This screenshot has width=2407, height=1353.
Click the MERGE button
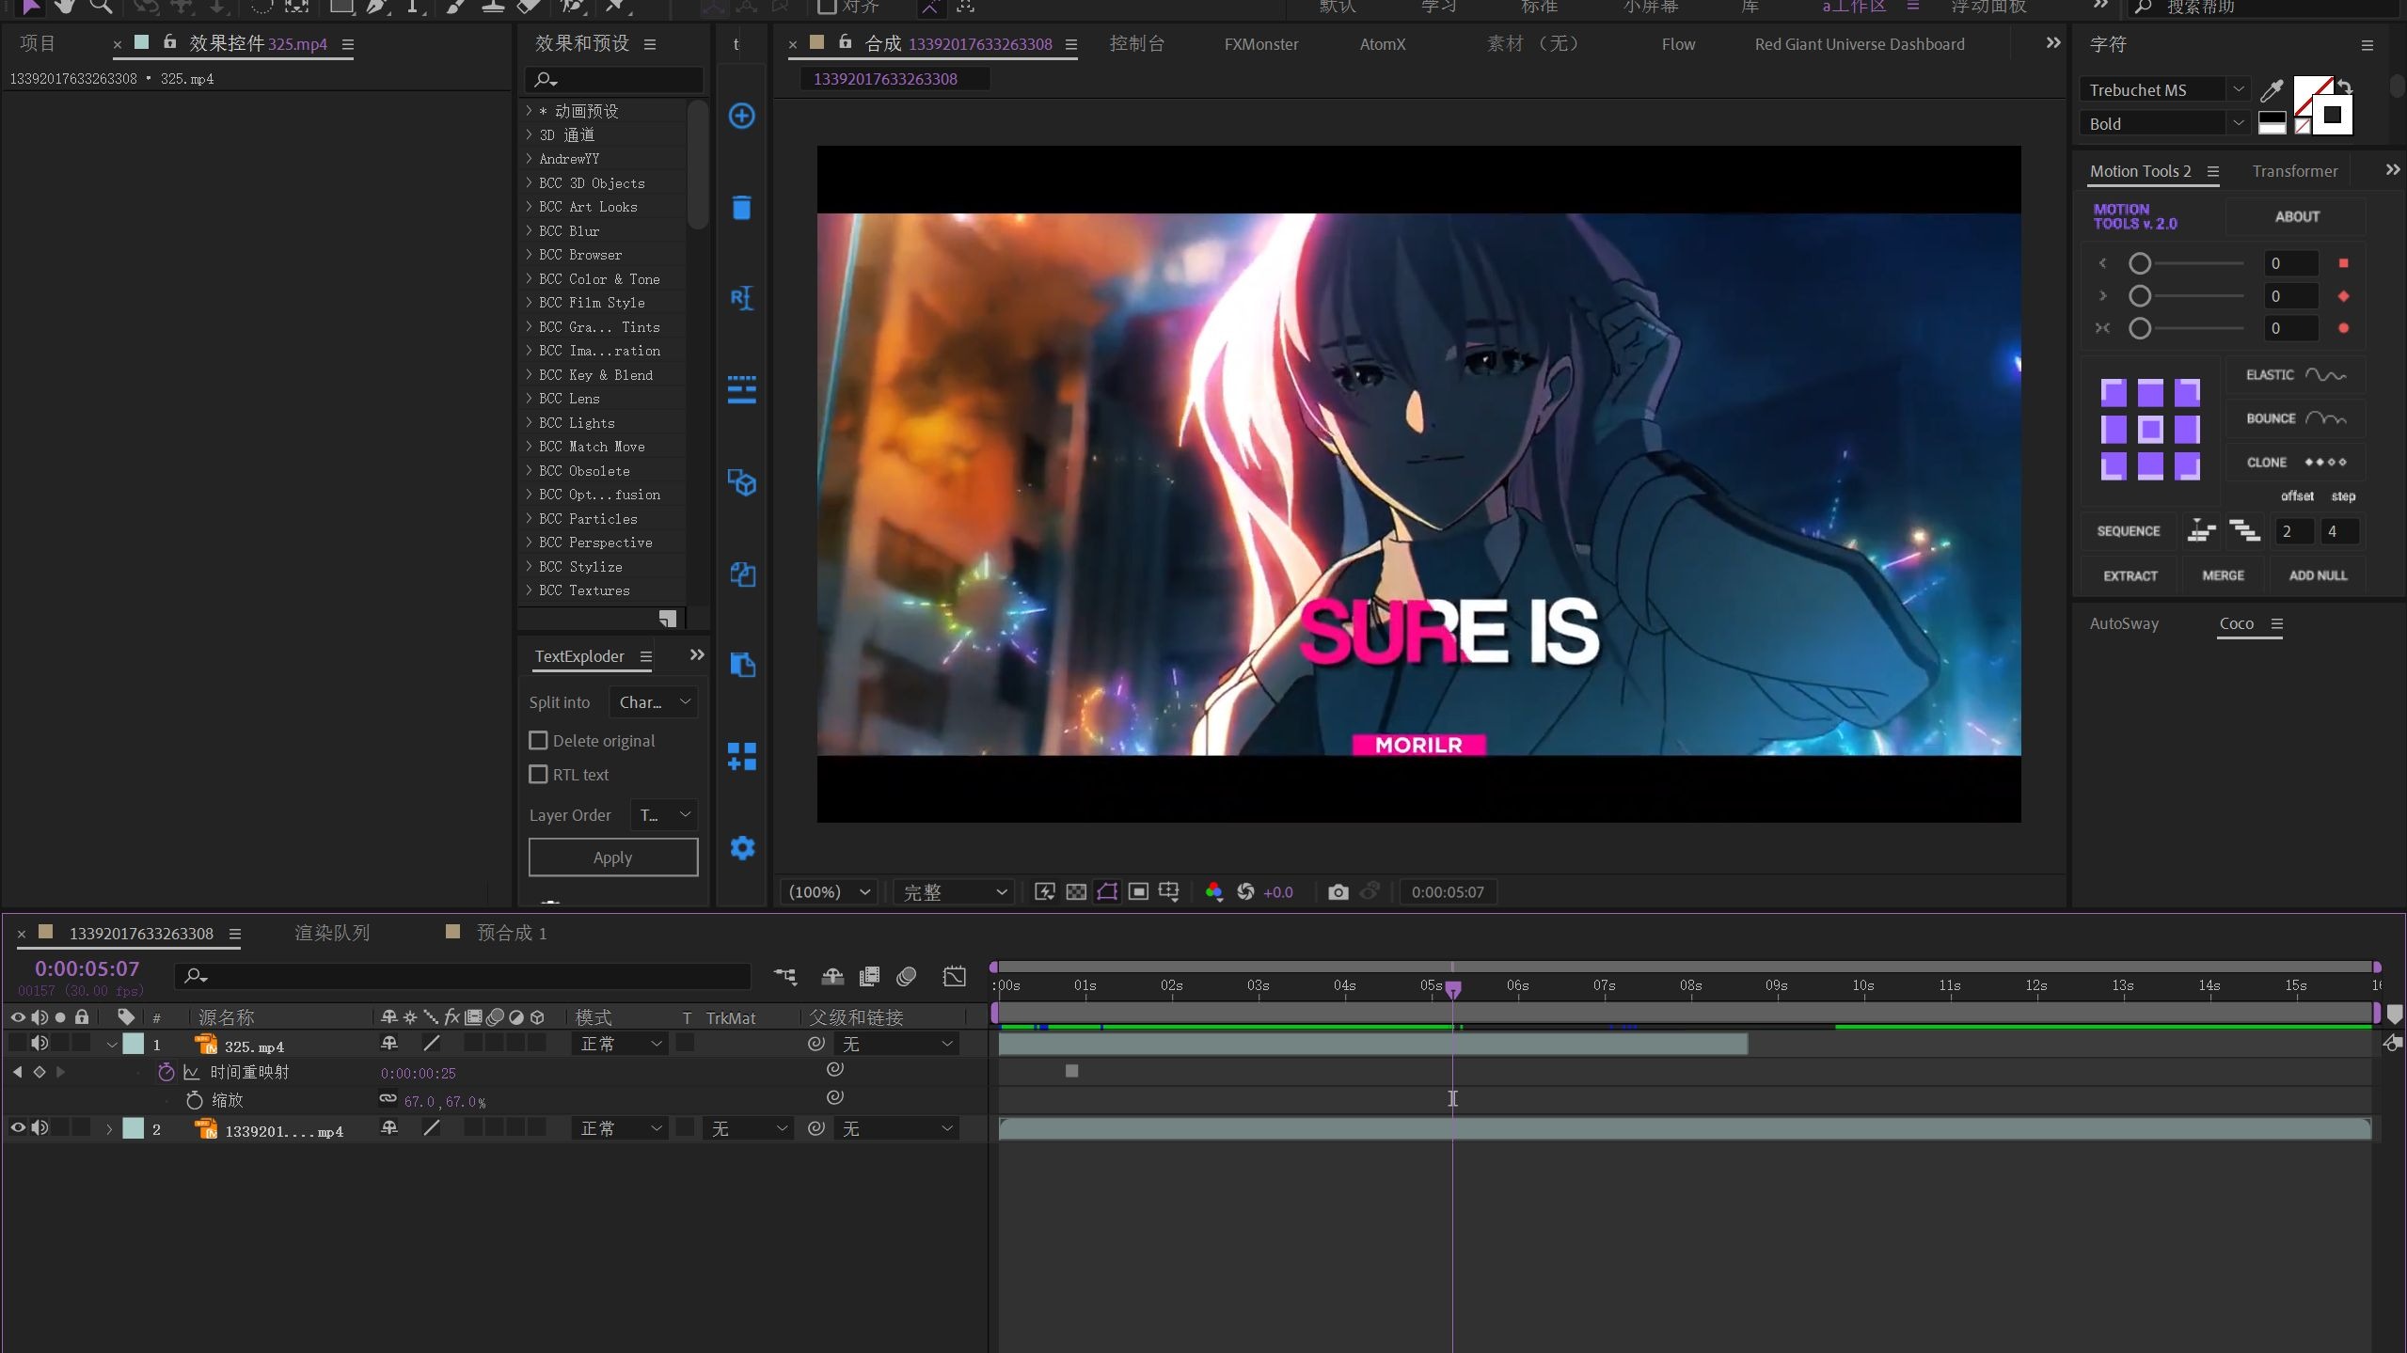pyautogui.click(x=2223, y=575)
